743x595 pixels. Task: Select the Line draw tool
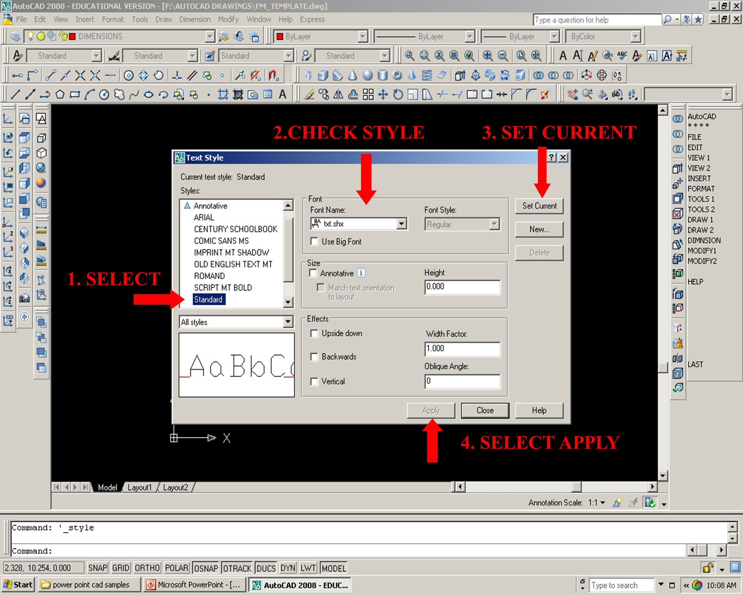point(16,94)
